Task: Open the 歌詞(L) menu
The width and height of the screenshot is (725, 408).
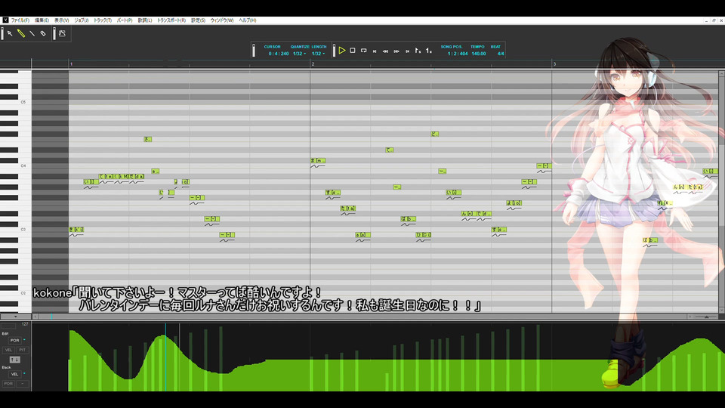Action: point(145,20)
